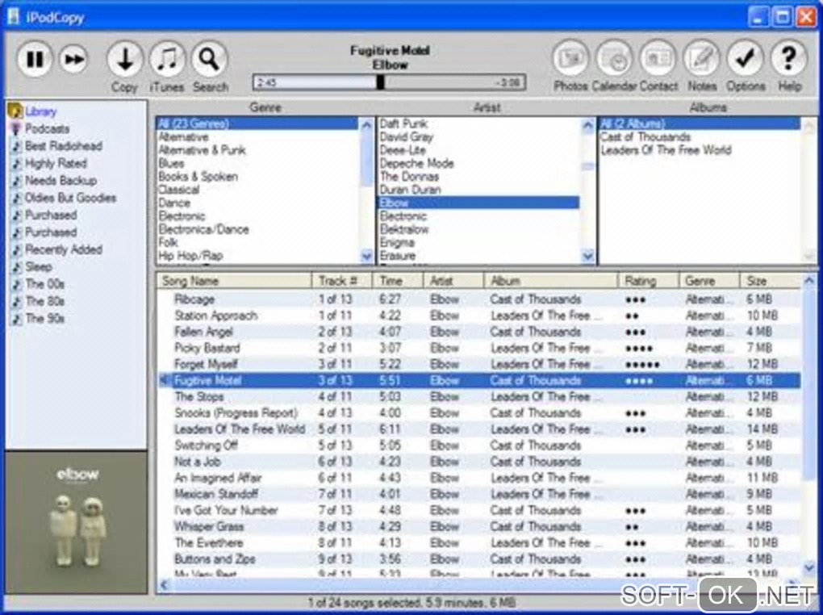Open the Notes icon
The width and height of the screenshot is (823, 615).
pyautogui.click(x=701, y=58)
